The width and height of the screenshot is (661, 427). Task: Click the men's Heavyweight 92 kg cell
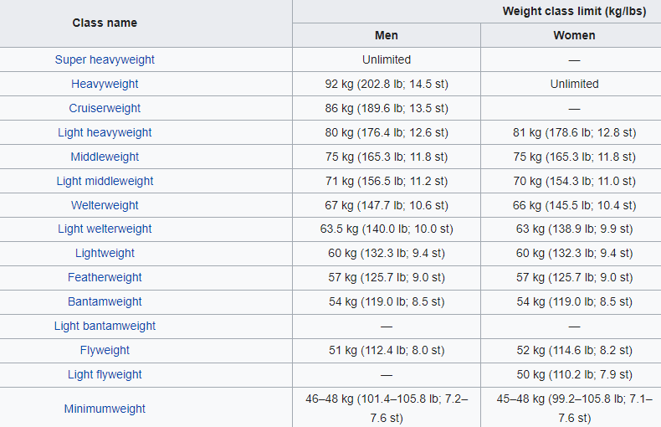click(387, 84)
